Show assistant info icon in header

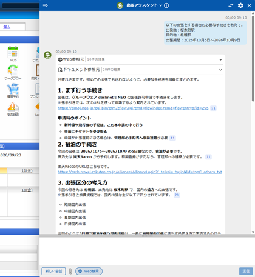[166, 5]
